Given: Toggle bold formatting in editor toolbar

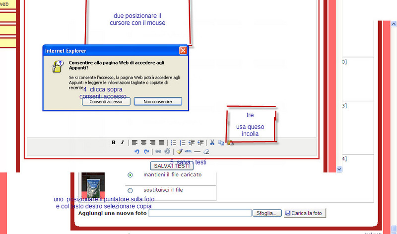Looking at the screenshot, I should point(113,143).
